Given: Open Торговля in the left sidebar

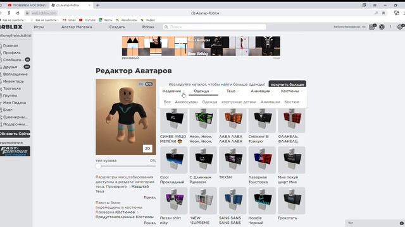Looking at the screenshot, I should pos(12,88).
